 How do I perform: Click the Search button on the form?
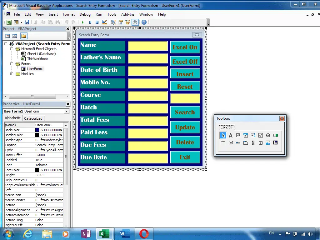coord(185,112)
